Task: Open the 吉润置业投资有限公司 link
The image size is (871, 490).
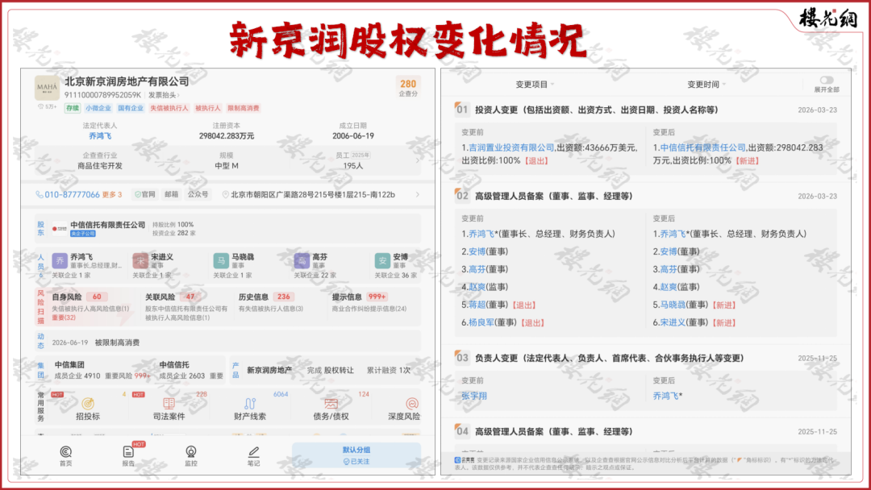Action: 511,147
